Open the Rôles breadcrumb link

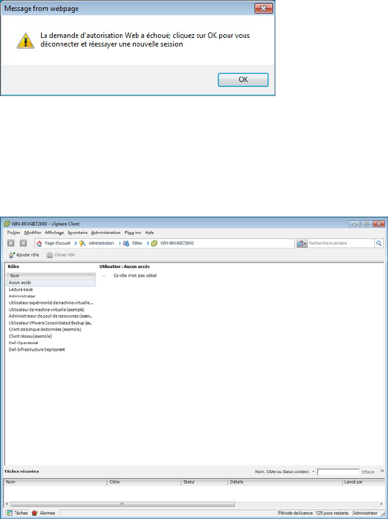[x=137, y=243]
